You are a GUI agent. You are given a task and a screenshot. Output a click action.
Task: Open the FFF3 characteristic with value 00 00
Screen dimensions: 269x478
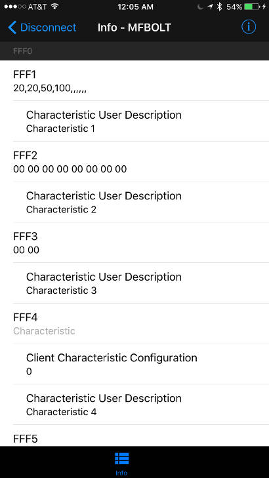134,243
